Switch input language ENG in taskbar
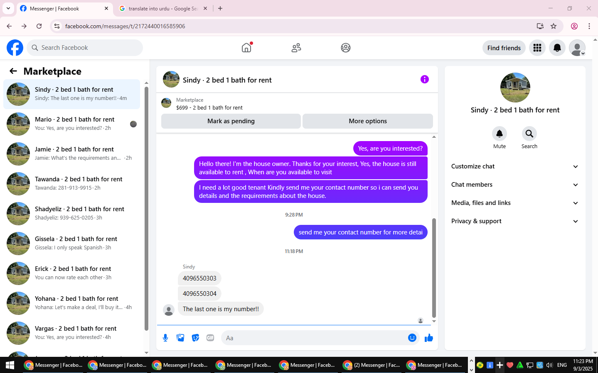Screen dimensions: 598x373 click(x=562, y=365)
